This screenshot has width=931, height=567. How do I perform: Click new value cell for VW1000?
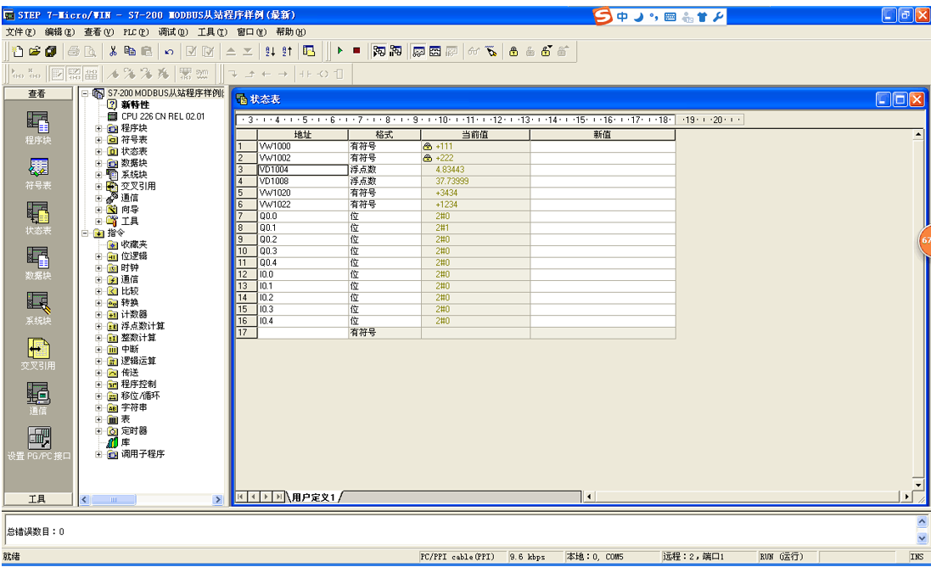602,146
